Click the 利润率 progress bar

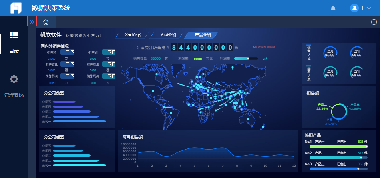pyautogui.click(x=246, y=58)
